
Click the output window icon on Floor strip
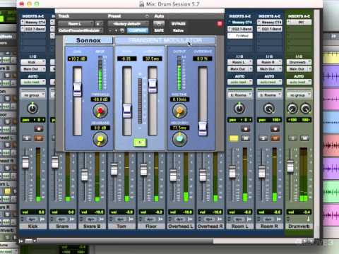coord(160,219)
